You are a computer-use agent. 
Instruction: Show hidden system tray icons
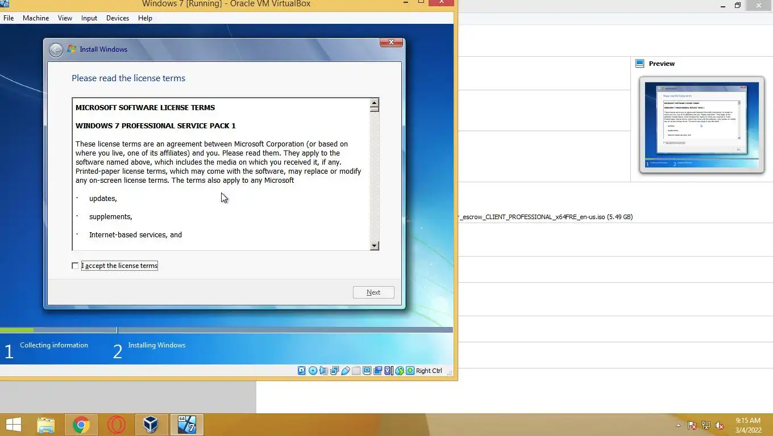[678, 425]
